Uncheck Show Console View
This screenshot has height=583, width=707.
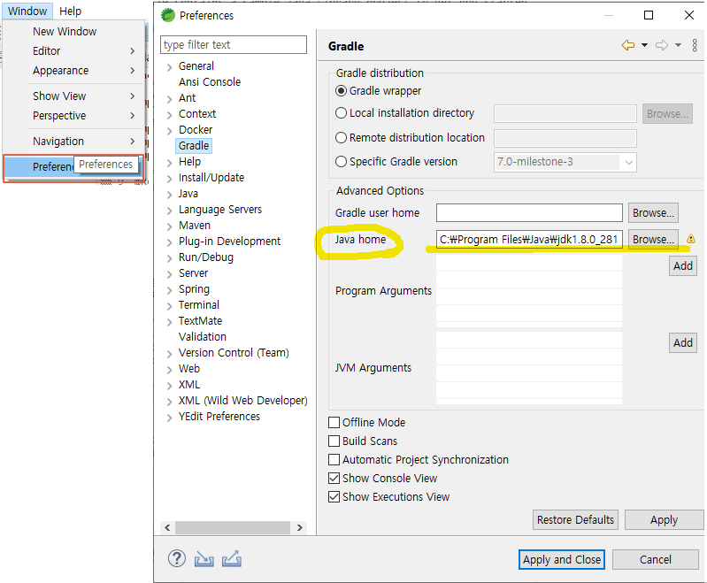click(x=334, y=478)
